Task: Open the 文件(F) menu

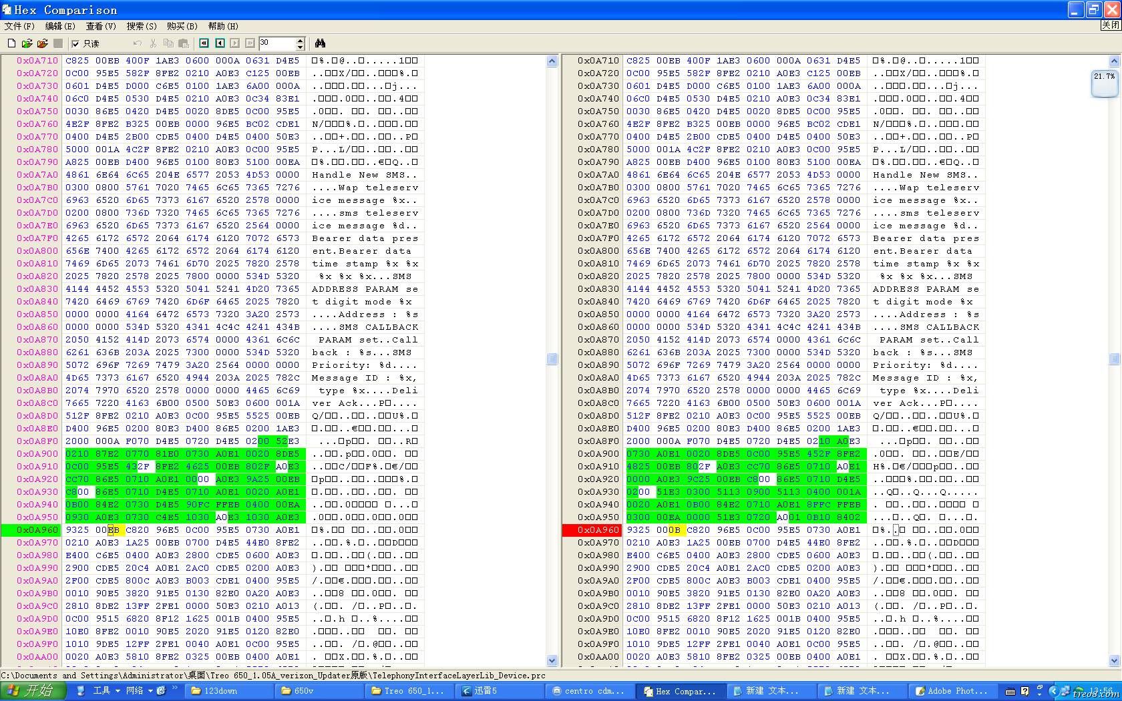Action: (x=19, y=26)
